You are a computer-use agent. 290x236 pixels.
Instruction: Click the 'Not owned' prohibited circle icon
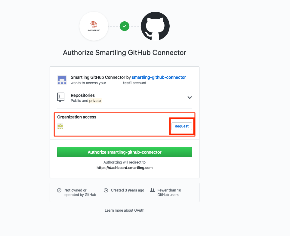(59, 190)
